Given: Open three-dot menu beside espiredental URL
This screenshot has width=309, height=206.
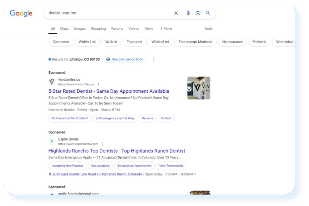Looking at the screenshot, I should coord(102,144).
